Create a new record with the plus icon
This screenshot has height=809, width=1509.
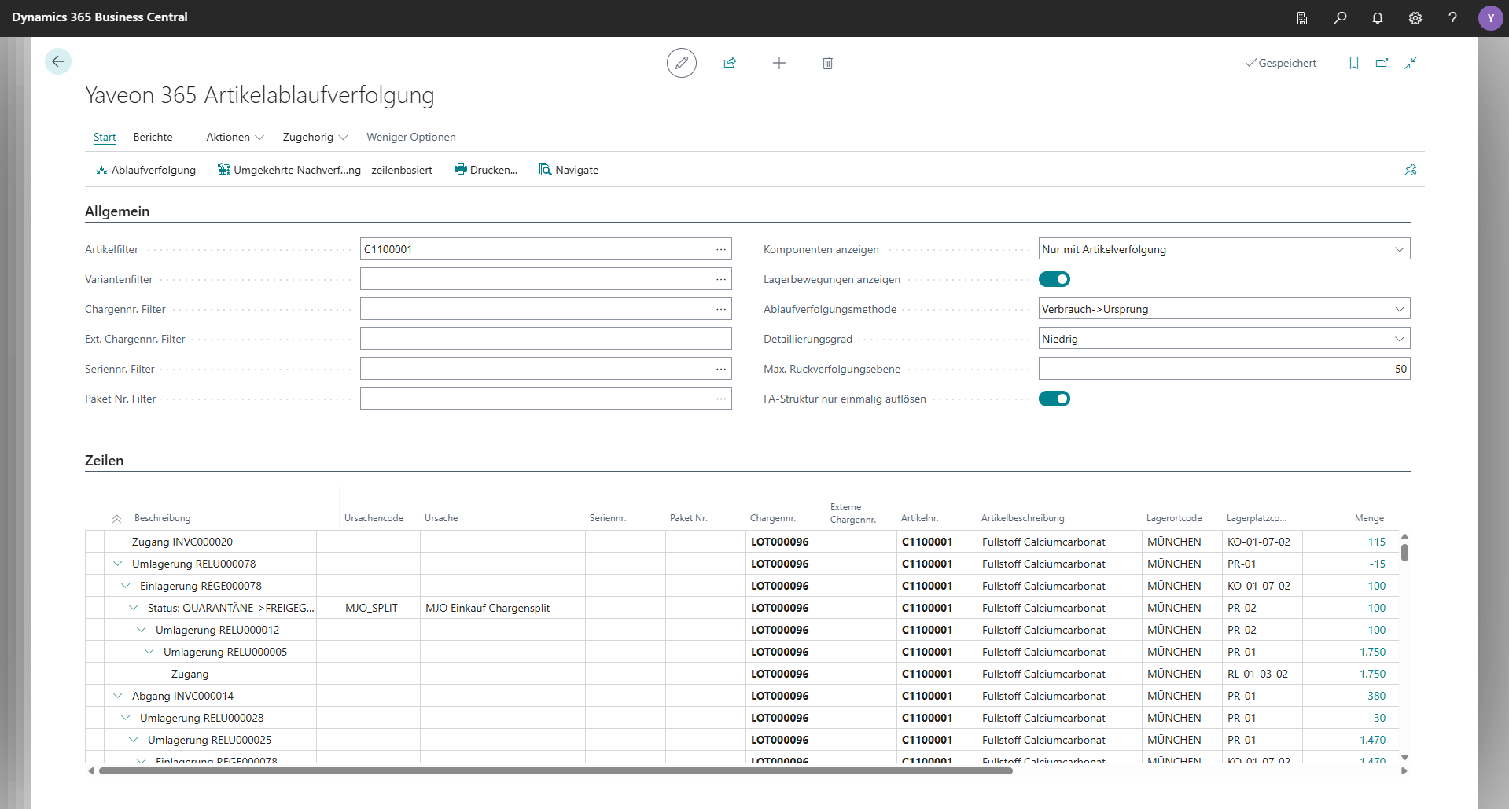click(778, 63)
